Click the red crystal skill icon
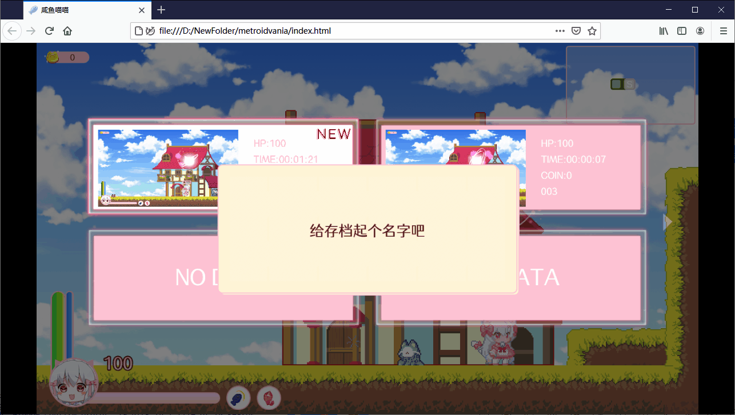Screen dimensions: 735x415 (x=269, y=398)
